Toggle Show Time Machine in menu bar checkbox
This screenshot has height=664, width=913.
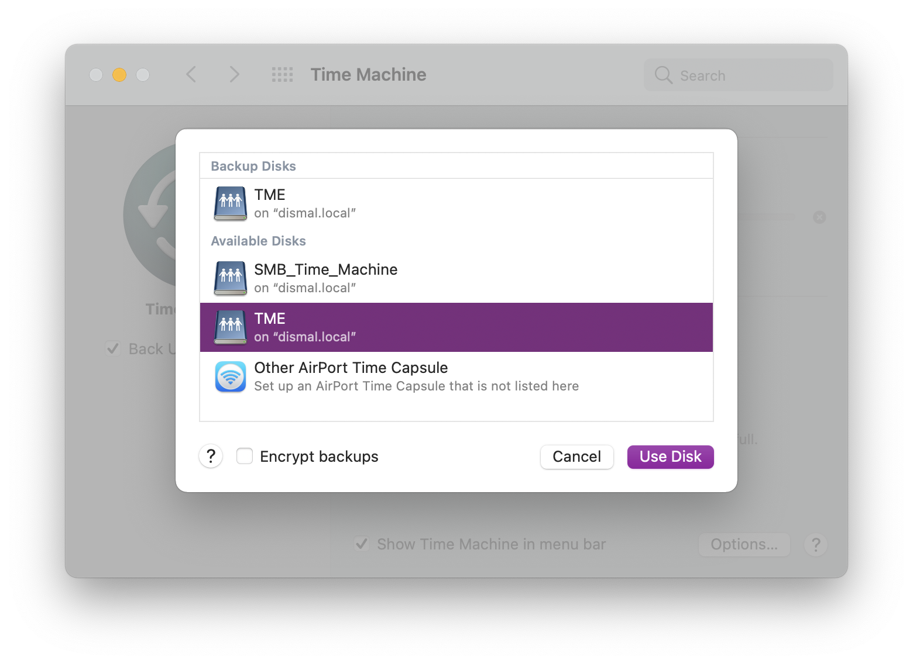pos(362,544)
